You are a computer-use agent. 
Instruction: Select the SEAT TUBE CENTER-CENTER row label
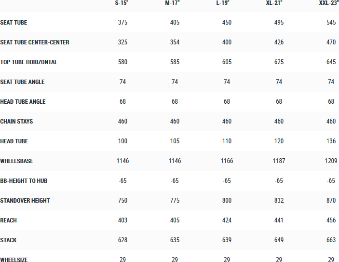[x=35, y=42]
